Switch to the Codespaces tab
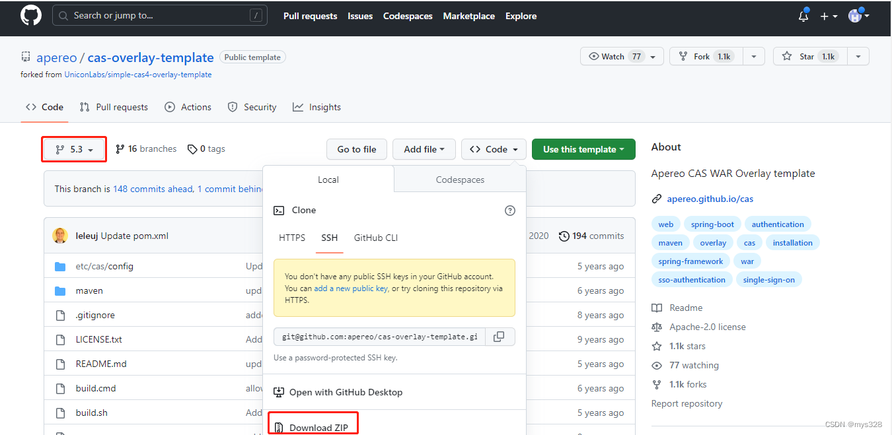The width and height of the screenshot is (892, 435). coord(460,180)
